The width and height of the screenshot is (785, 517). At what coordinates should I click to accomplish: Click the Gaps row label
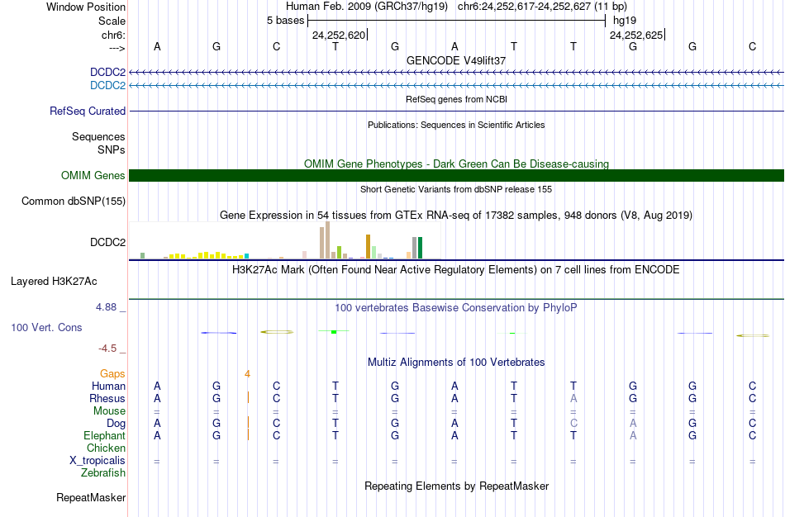pyautogui.click(x=112, y=374)
